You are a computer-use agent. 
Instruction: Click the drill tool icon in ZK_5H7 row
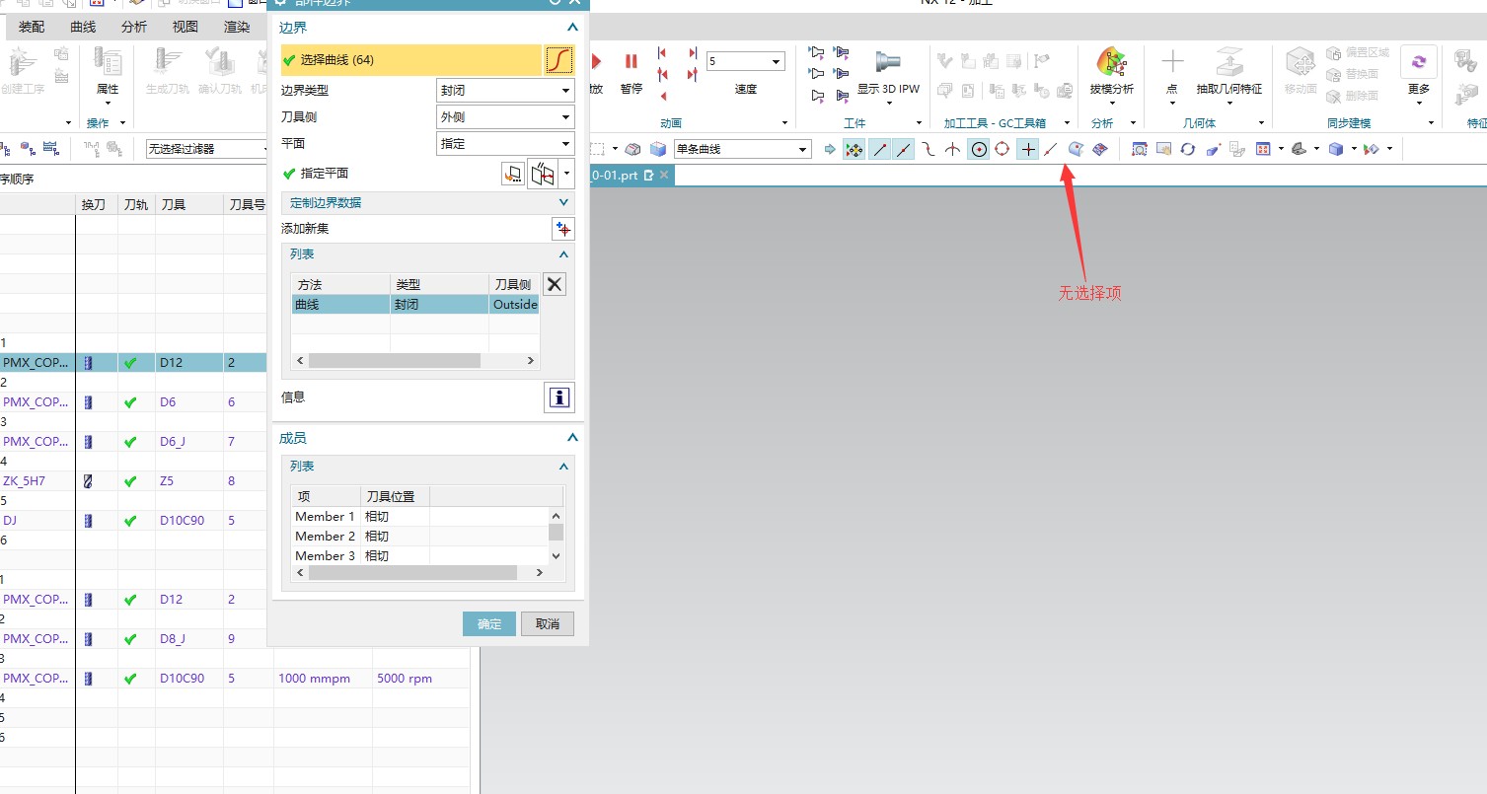click(x=88, y=481)
